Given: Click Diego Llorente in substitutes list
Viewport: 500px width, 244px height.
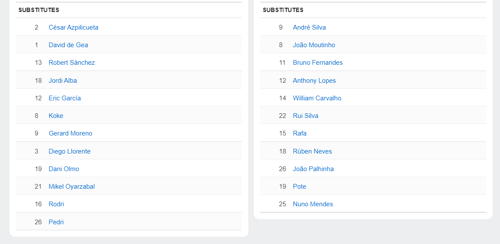Looking at the screenshot, I should tap(70, 151).
